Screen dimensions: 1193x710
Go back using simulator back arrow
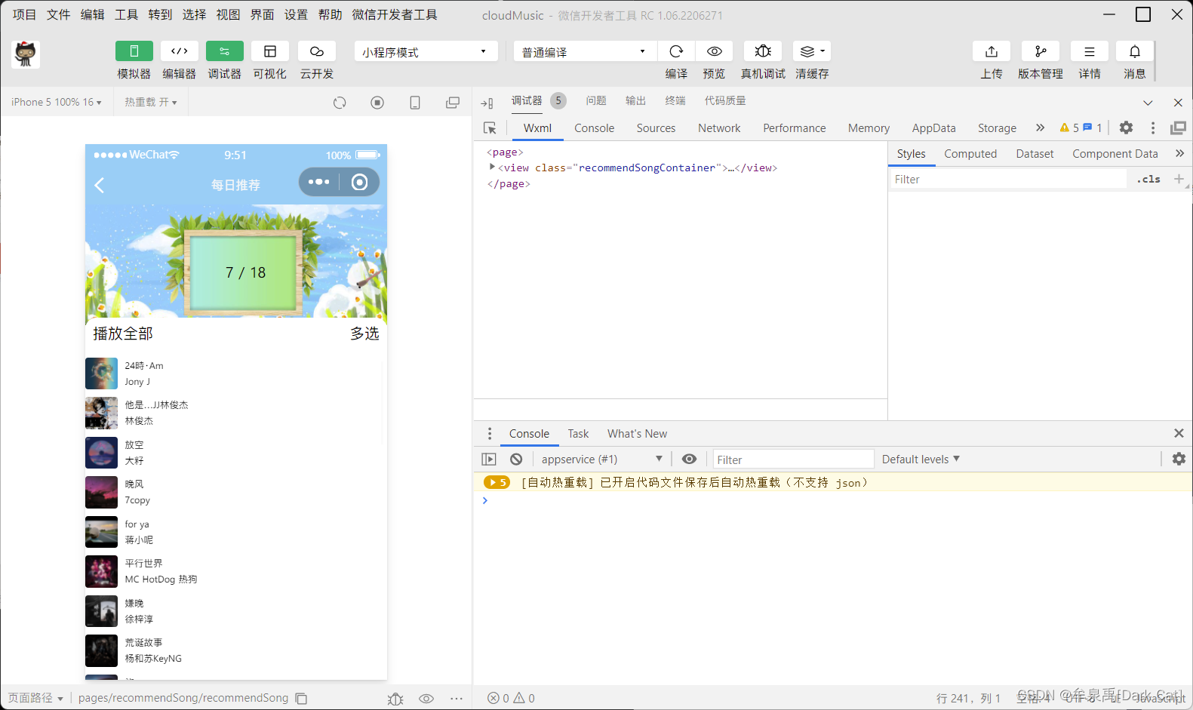[100, 185]
